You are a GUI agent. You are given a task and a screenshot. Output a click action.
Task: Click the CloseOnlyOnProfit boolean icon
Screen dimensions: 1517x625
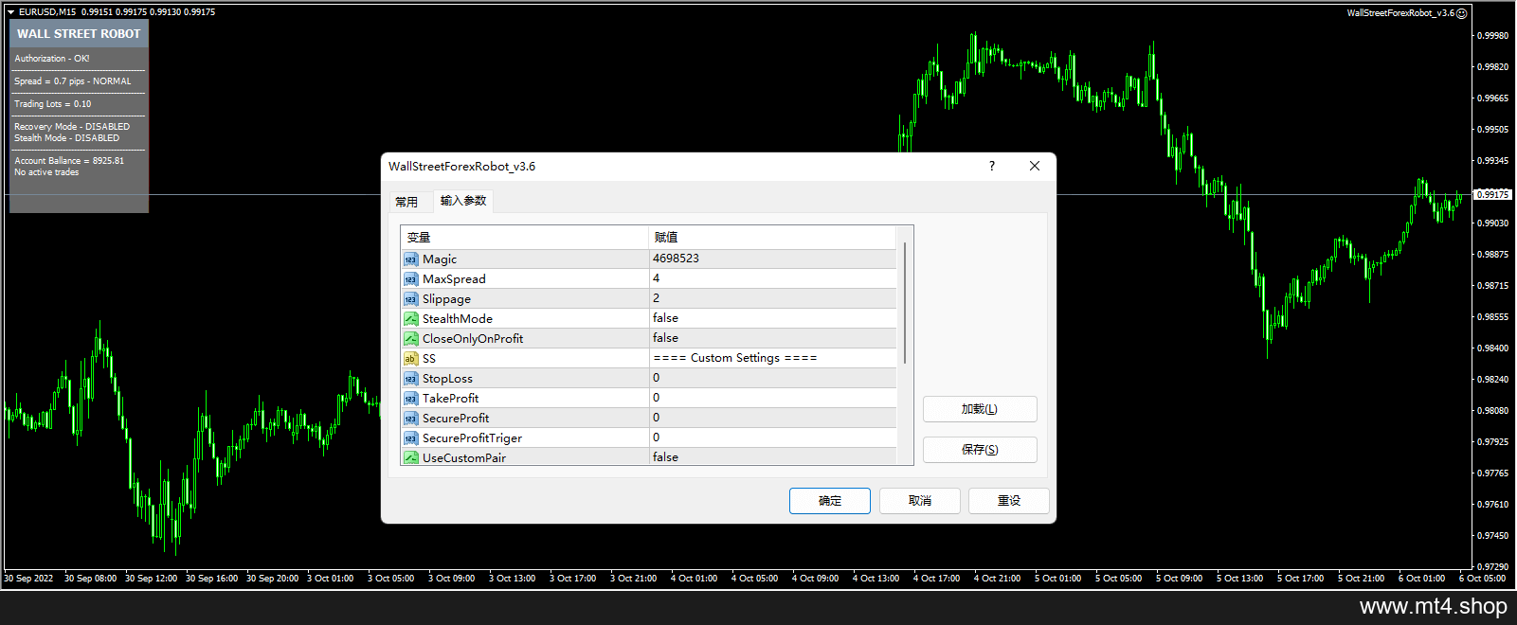410,339
